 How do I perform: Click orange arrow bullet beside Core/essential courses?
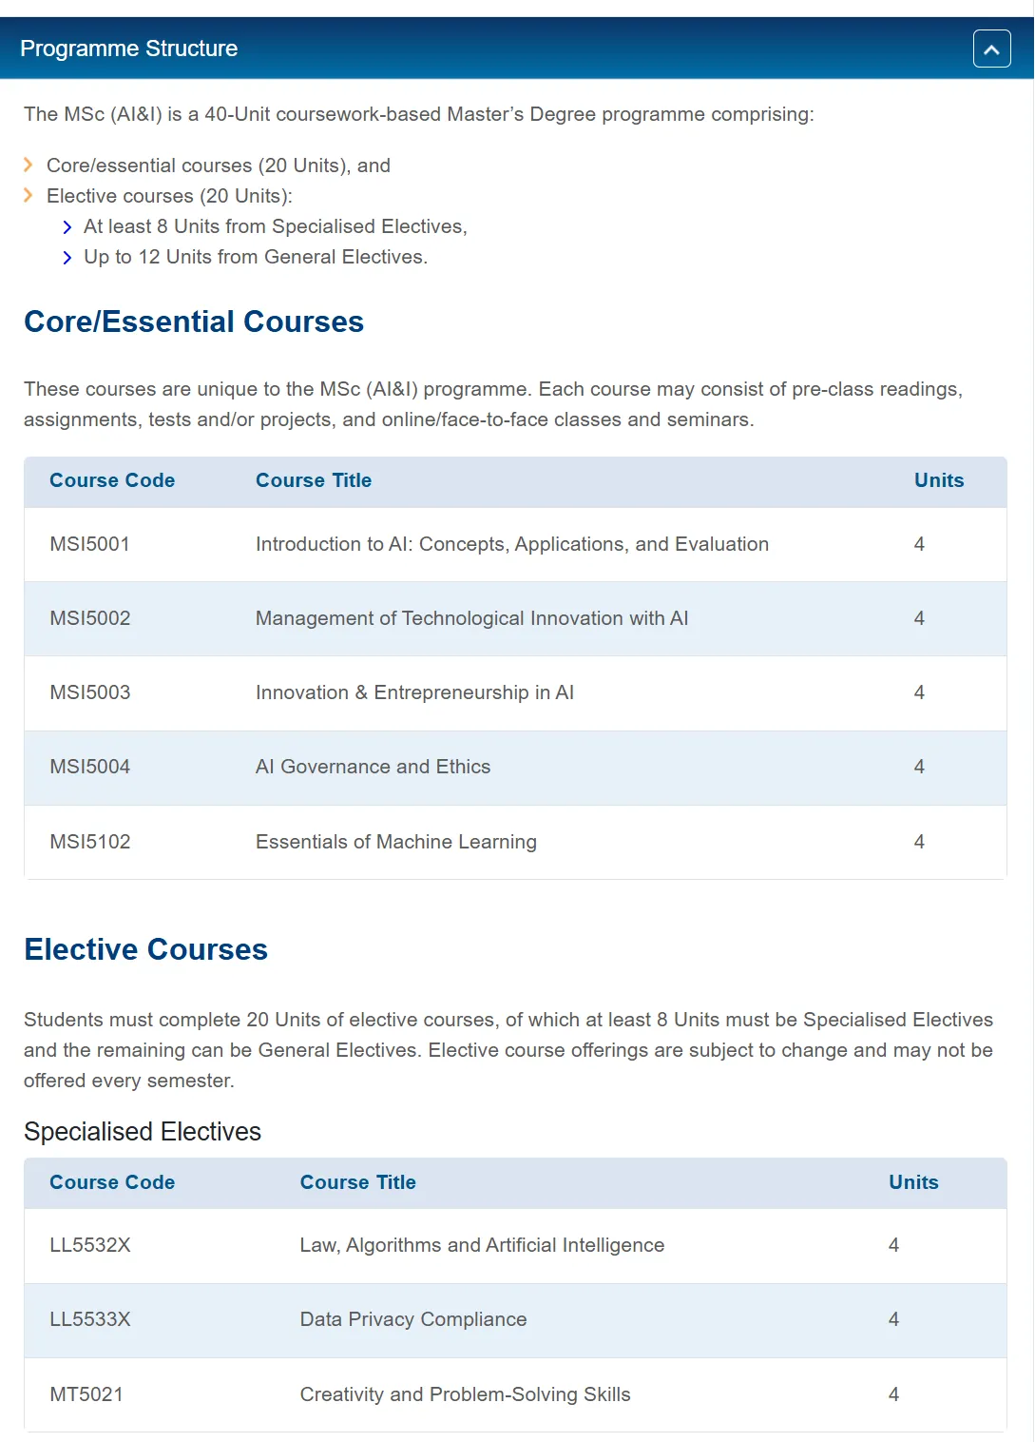(x=29, y=166)
